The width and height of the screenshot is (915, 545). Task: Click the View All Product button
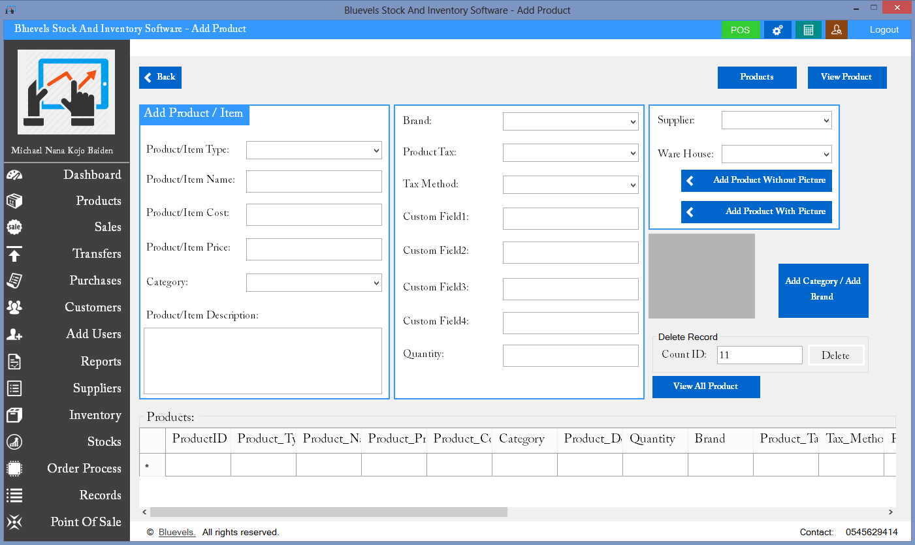tap(705, 386)
